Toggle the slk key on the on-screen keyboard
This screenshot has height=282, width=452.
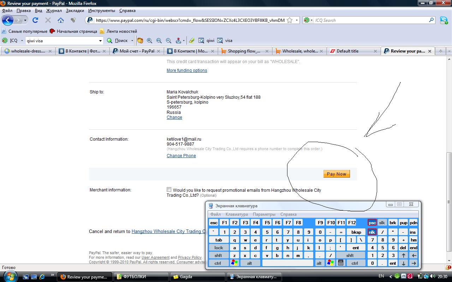pyautogui.click(x=382, y=222)
